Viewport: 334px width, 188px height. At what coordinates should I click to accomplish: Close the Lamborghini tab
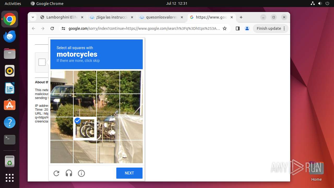(82, 17)
